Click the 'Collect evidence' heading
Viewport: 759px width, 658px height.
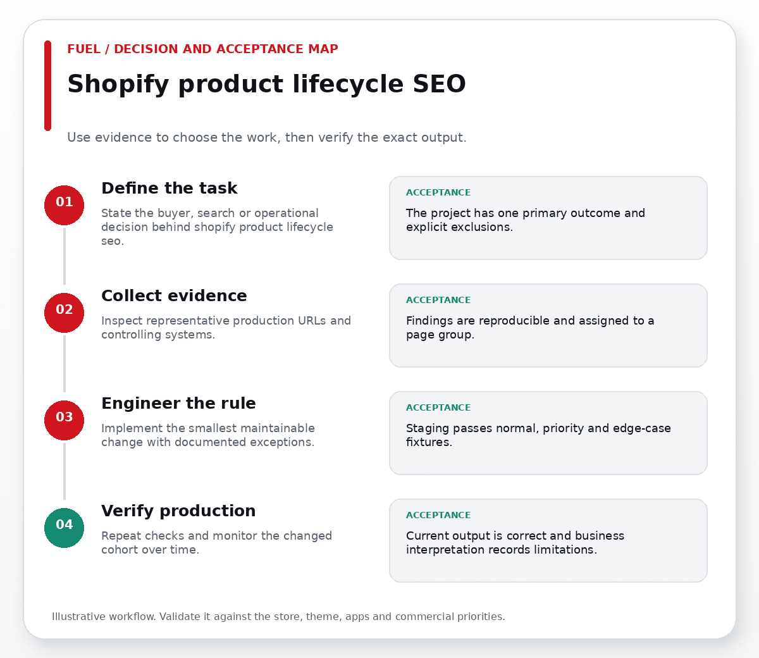coord(174,295)
